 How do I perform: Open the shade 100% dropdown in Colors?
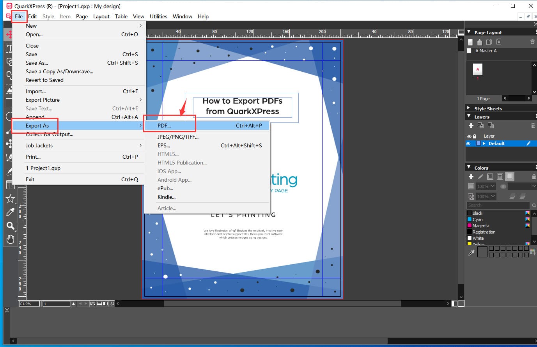(x=486, y=186)
